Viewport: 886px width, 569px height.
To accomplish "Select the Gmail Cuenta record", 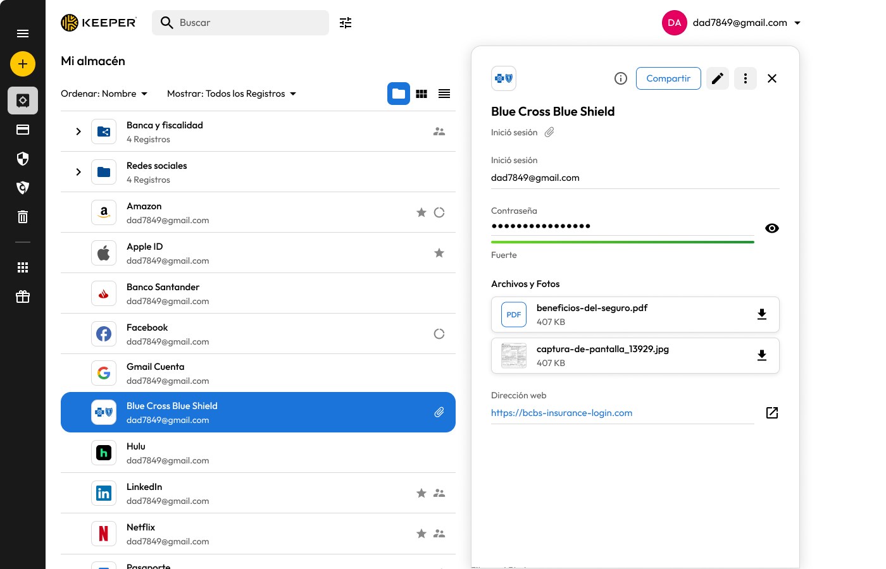I will (x=258, y=373).
